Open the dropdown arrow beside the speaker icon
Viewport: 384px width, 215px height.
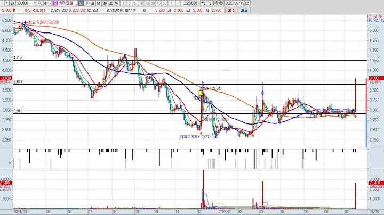click(x=50, y=3)
